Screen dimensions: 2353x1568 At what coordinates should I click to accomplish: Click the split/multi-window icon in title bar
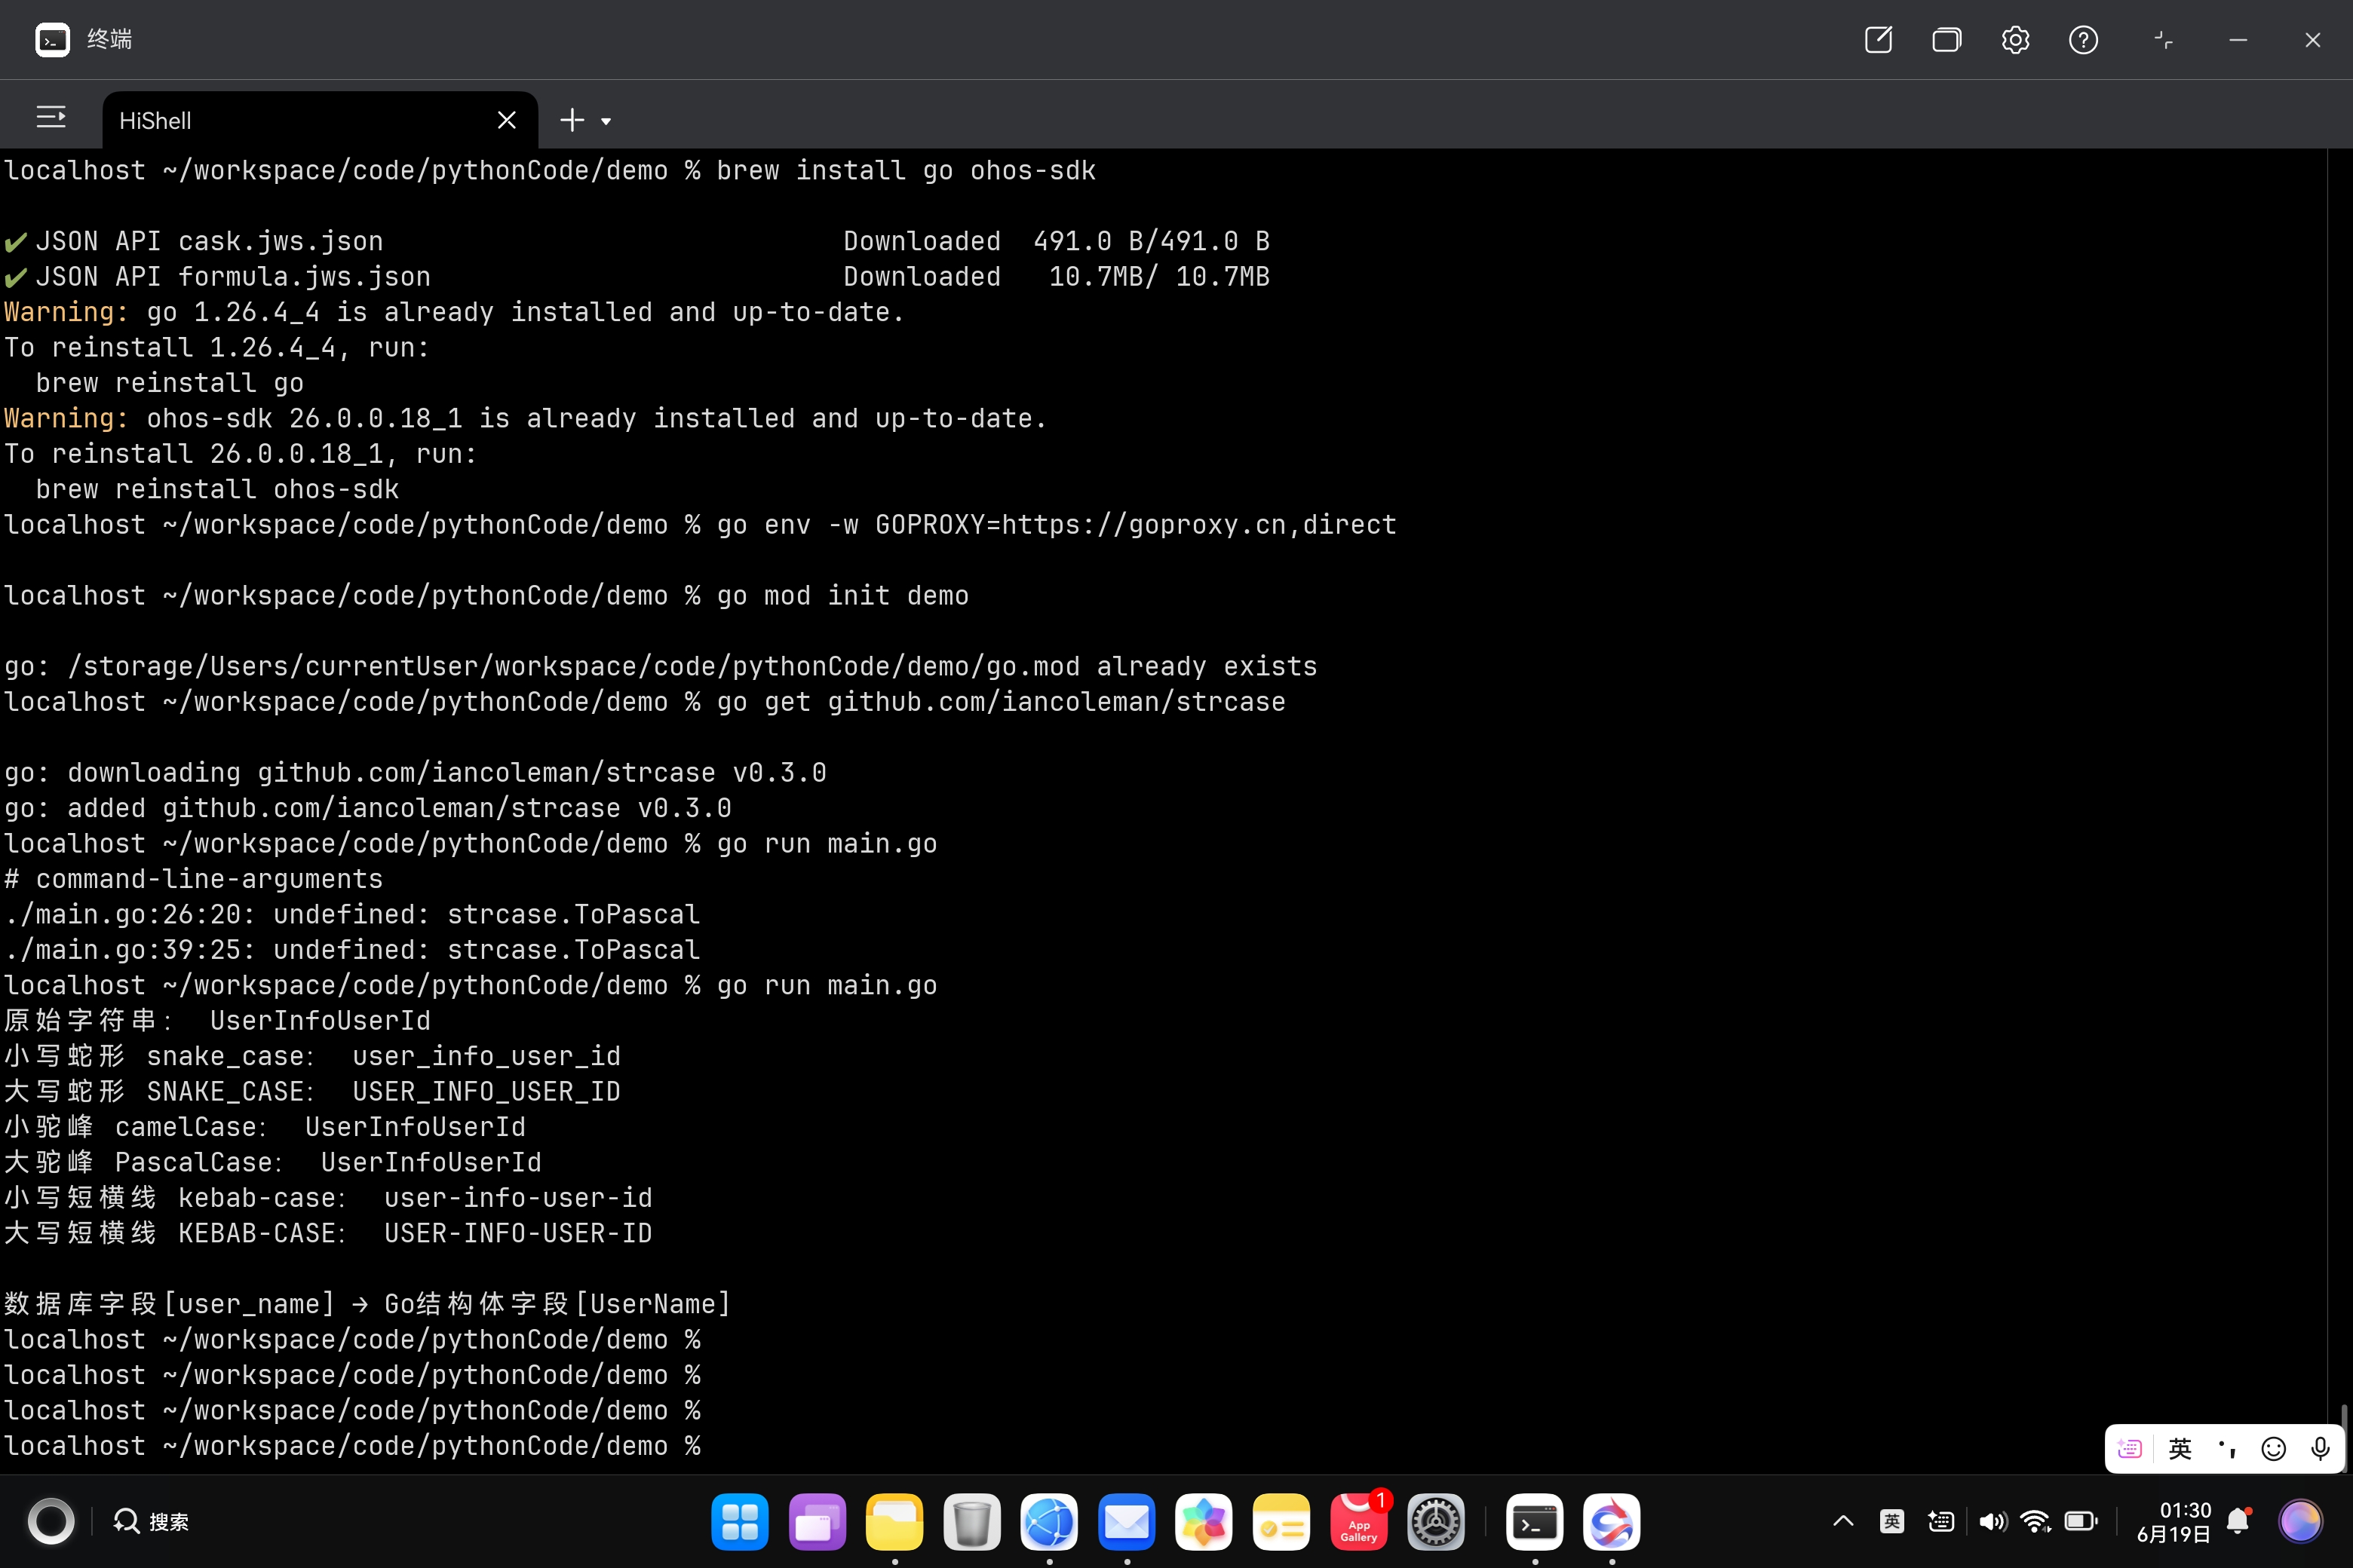pos(1946,40)
